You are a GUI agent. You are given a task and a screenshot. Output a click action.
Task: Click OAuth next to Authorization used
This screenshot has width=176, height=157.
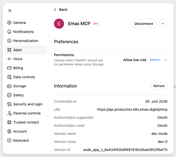[x=162, y=126]
